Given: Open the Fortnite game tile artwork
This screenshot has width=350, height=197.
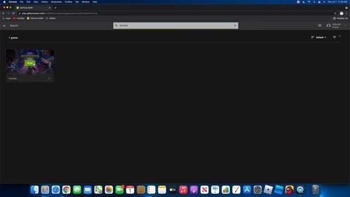Looking at the screenshot, I should pyautogui.click(x=30, y=62).
